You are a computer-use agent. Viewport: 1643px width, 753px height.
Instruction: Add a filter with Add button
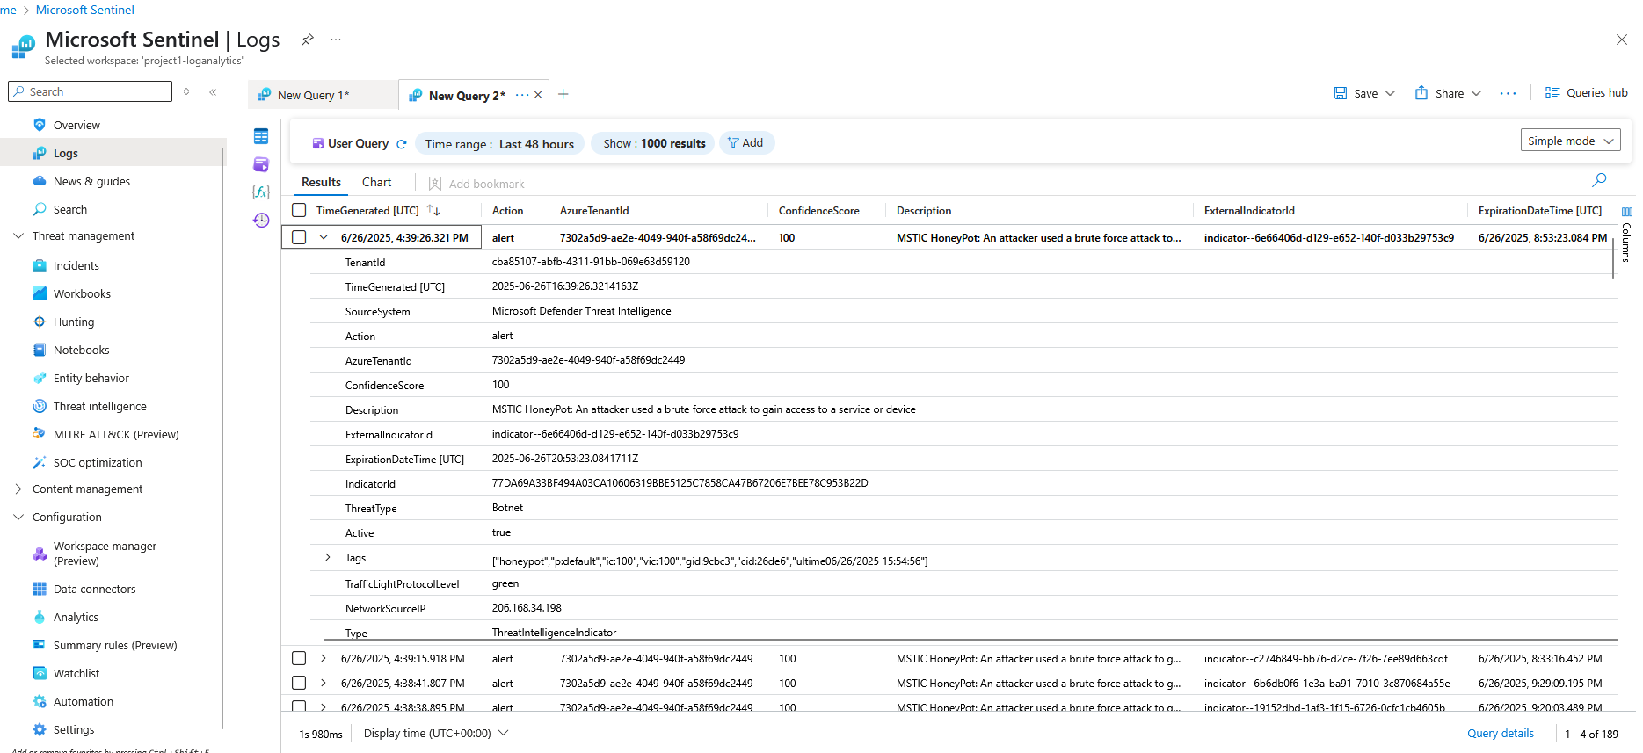coord(746,143)
